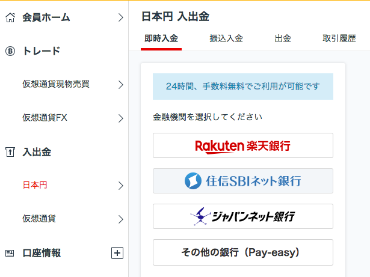Click the chevron next to 日本円
Screen dimensions: 370x277
pos(121,186)
